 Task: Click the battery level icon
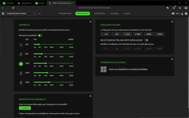(x=182, y=14)
